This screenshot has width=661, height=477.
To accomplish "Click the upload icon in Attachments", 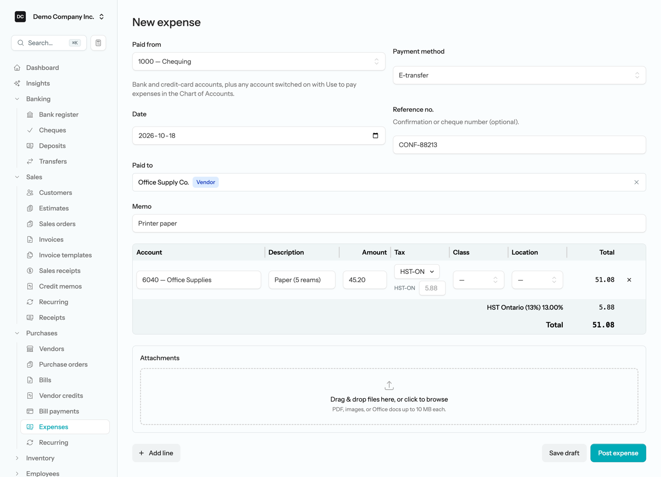I will tap(389, 385).
